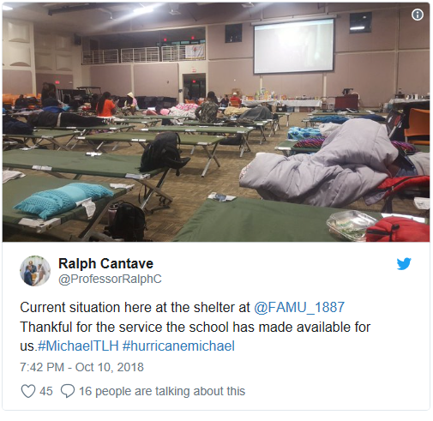Open the 7:42 PM - Oct 10, 2018 timestamp
This screenshot has height=421, width=433.
coord(81,367)
